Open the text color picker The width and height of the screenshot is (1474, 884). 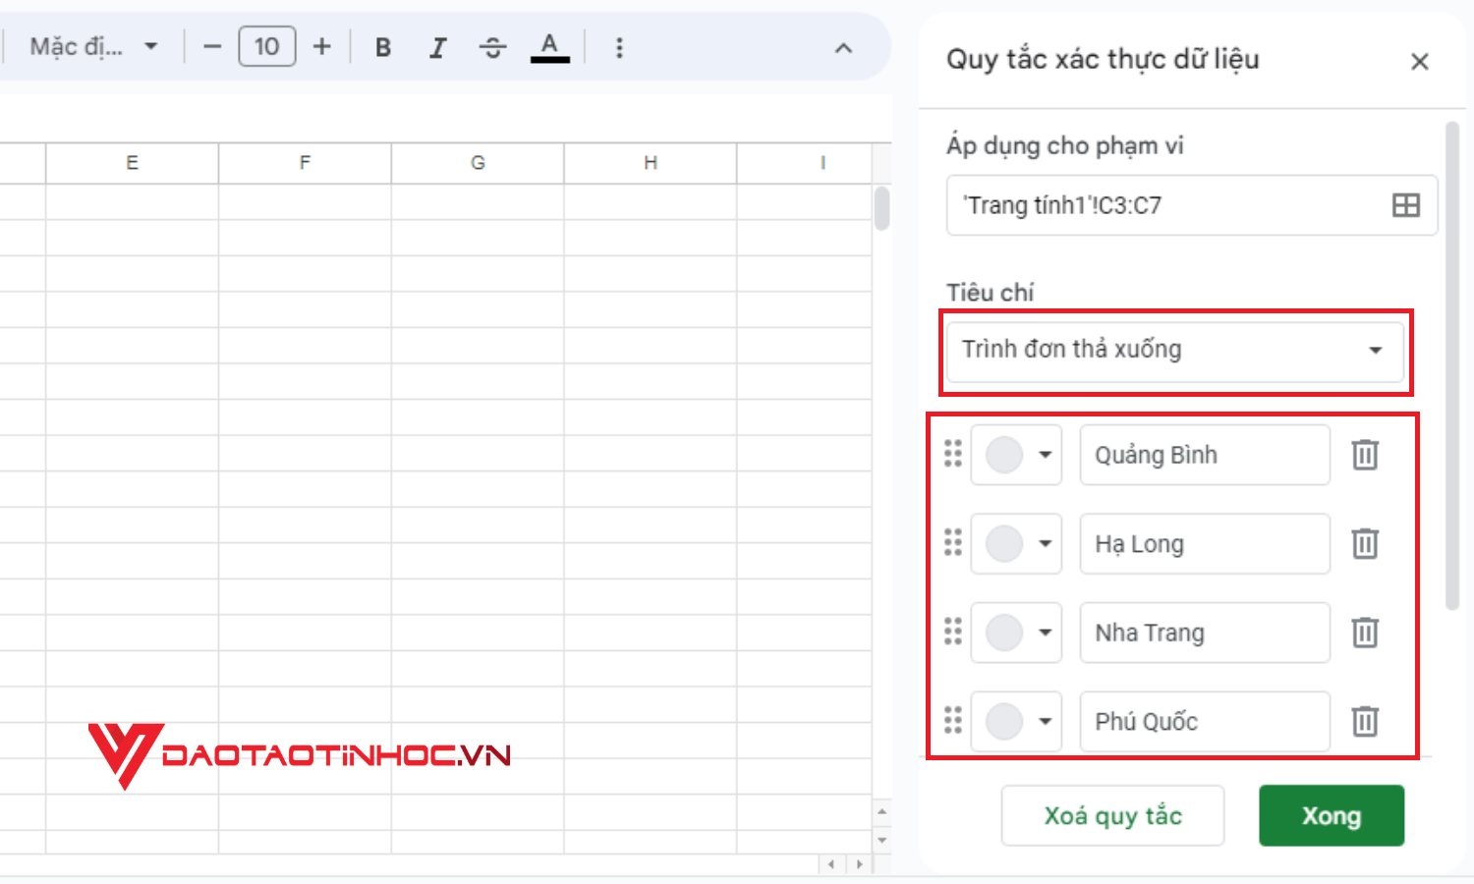pyautogui.click(x=550, y=47)
